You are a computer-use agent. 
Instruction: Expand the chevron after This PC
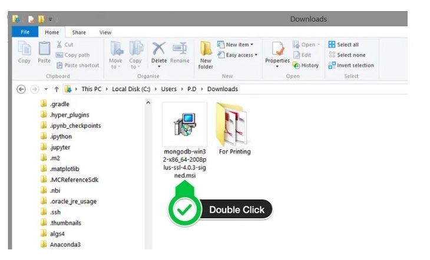coord(107,89)
